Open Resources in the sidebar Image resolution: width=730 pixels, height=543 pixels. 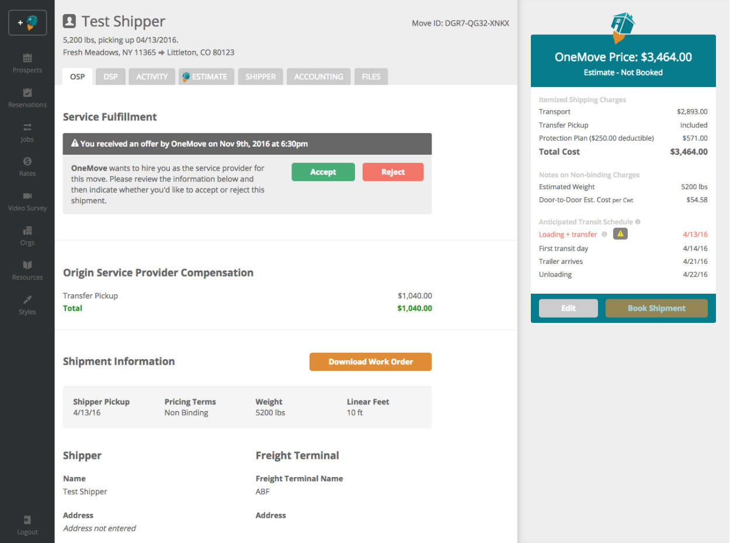(27, 271)
